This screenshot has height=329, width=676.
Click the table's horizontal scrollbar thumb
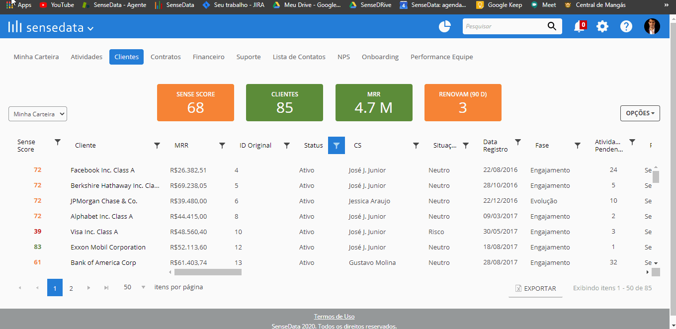pos(208,272)
